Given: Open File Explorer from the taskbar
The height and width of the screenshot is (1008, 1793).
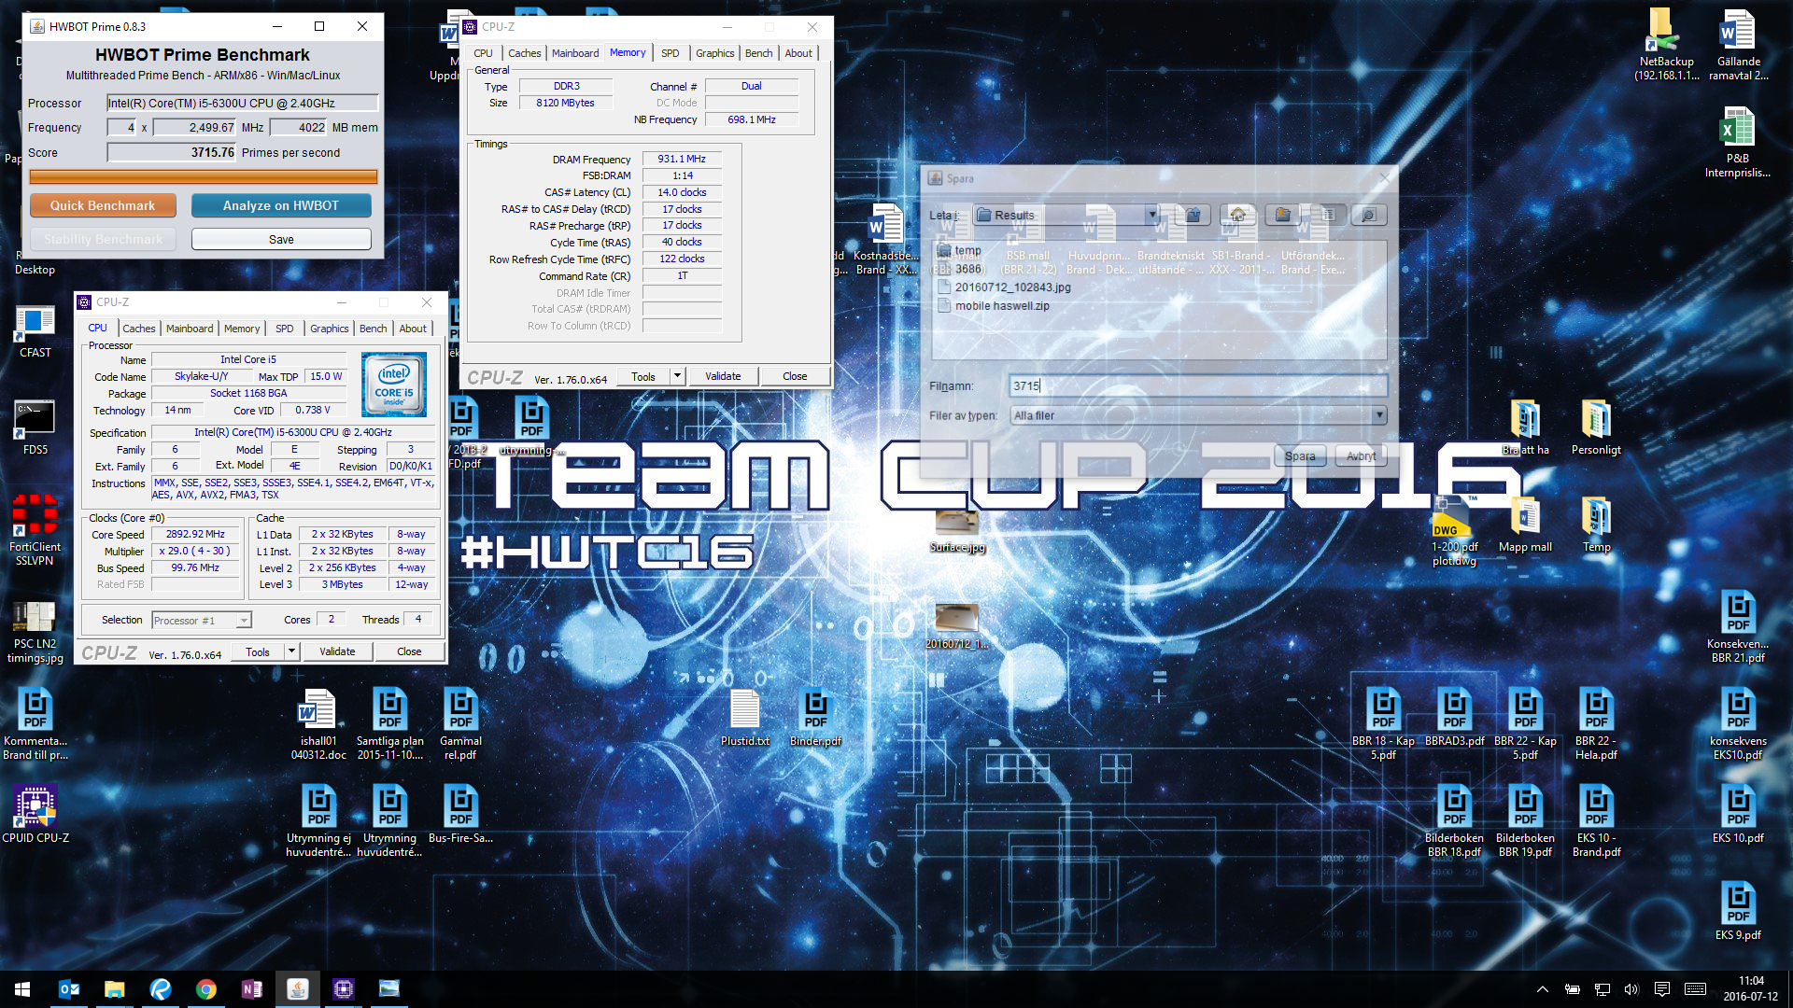Looking at the screenshot, I should click(x=114, y=989).
